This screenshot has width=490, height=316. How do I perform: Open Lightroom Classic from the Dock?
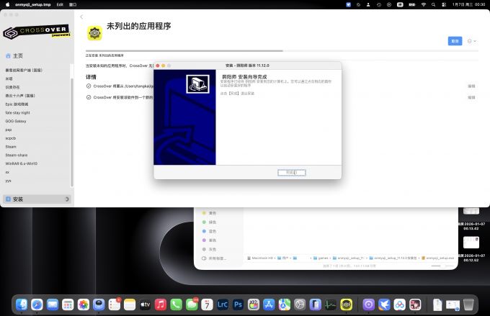coord(223,304)
